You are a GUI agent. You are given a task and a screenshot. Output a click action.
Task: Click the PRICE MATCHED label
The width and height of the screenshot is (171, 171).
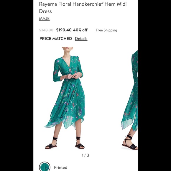pos(56,39)
